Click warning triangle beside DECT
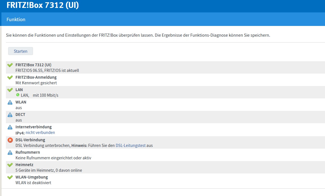This screenshot has height=196, width=325. point(10,115)
